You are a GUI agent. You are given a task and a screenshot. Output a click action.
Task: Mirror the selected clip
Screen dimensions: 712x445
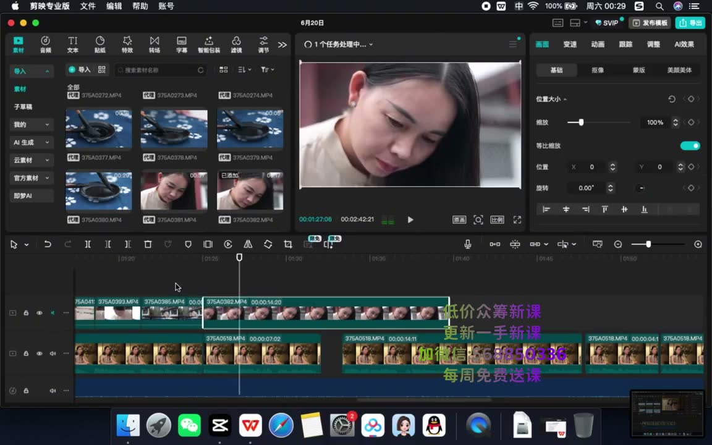pos(248,244)
